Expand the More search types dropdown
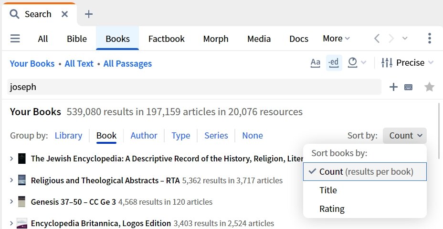Image resolution: width=443 pixels, height=229 pixels. point(336,38)
